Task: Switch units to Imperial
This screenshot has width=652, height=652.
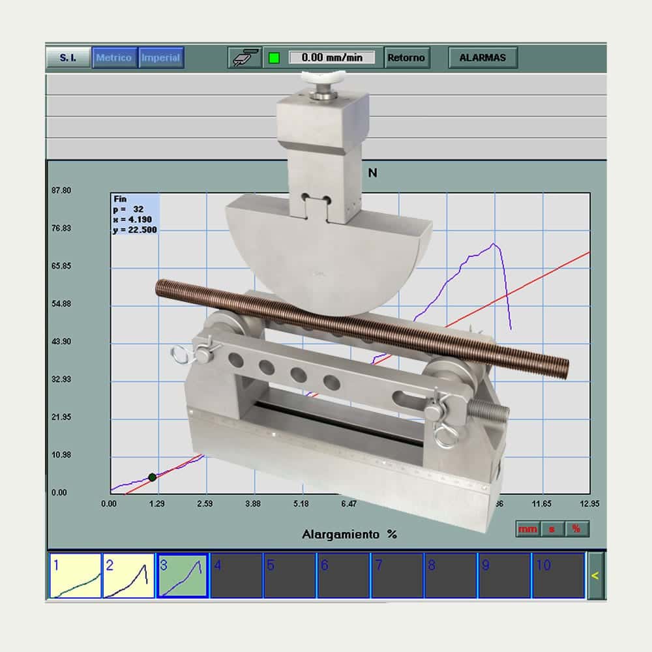Action: click(x=161, y=57)
